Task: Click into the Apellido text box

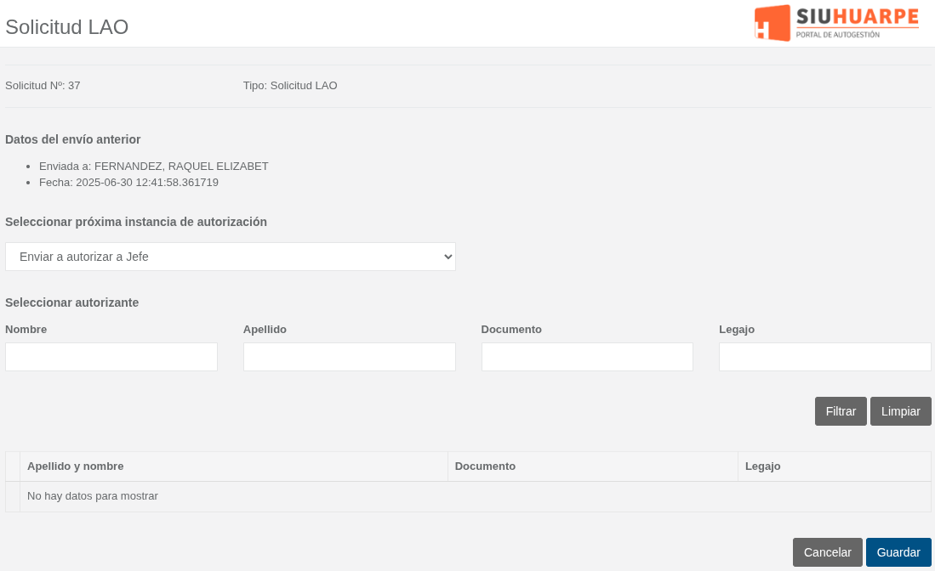Action: (349, 357)
